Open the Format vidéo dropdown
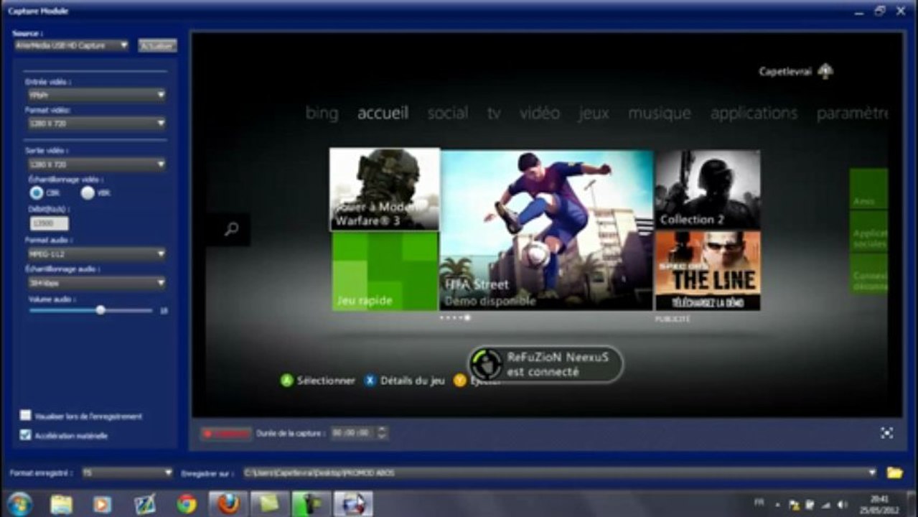Image resolution: width=918 pixels, height=517 pixels. 95,123
